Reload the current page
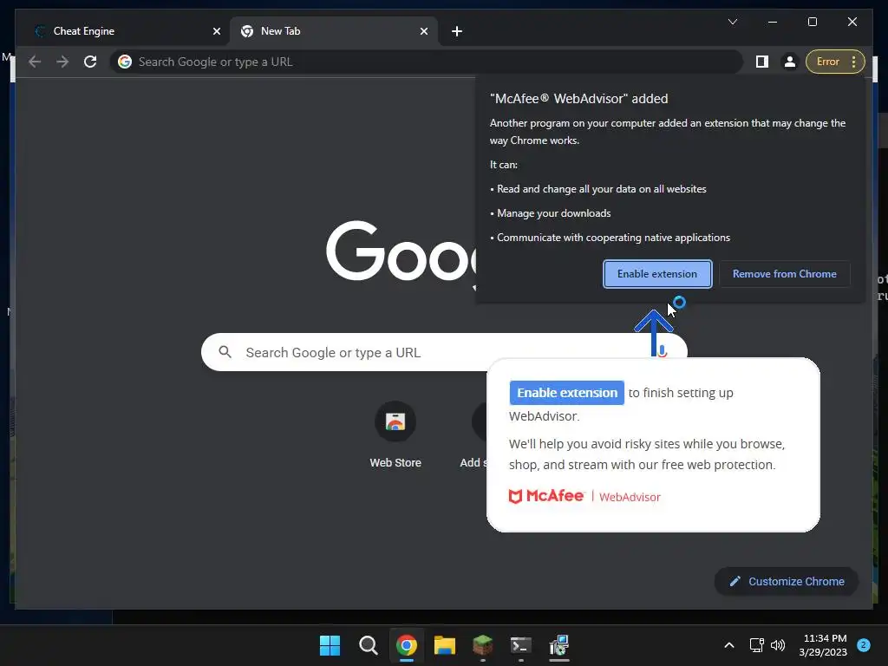The image size is (888, 666). point(90,62)
